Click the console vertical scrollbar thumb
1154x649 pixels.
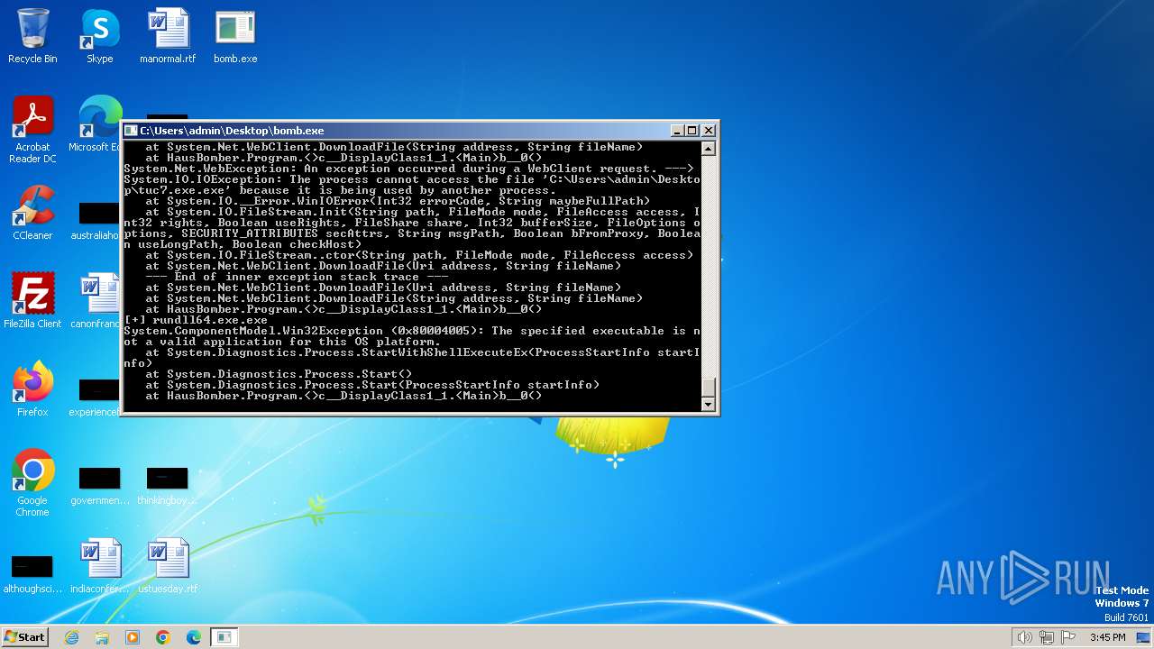(x=709, y=388)
